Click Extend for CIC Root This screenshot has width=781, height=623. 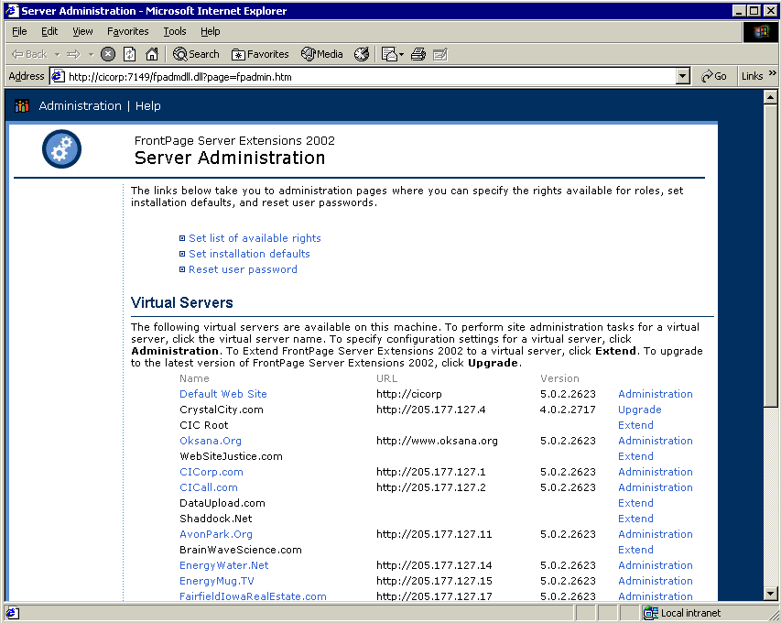(x=636, y=425)
